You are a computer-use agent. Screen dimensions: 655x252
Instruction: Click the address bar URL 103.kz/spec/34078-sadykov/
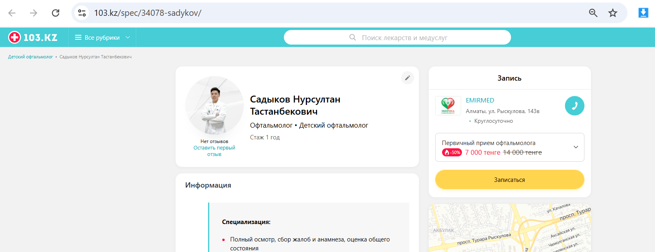(148, 13)
